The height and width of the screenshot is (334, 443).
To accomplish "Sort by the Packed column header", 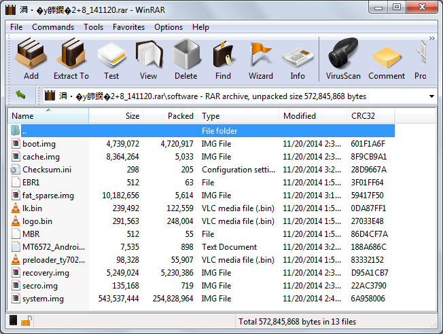I will coord(171,116).
